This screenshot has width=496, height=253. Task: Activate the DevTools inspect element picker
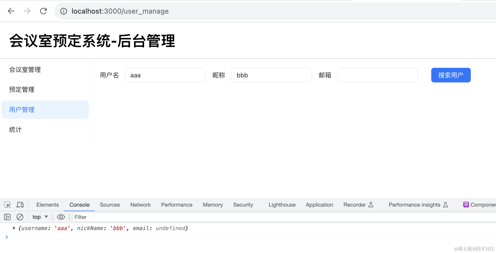click(x=7, y=205)
